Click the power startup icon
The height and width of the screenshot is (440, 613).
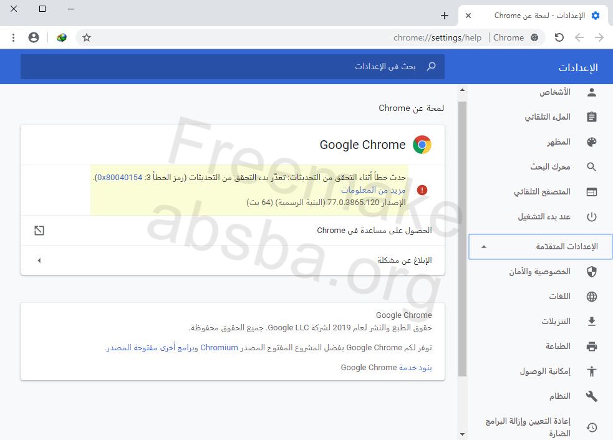(592, 216)
